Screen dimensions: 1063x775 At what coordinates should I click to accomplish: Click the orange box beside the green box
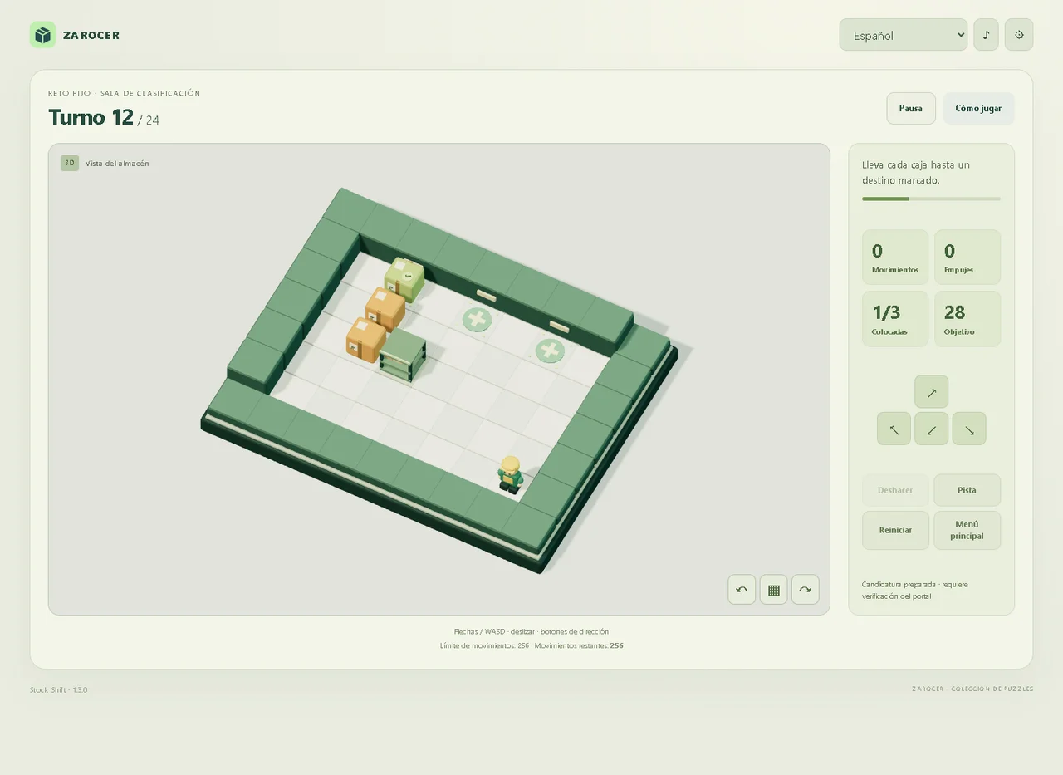pos(385,308)
